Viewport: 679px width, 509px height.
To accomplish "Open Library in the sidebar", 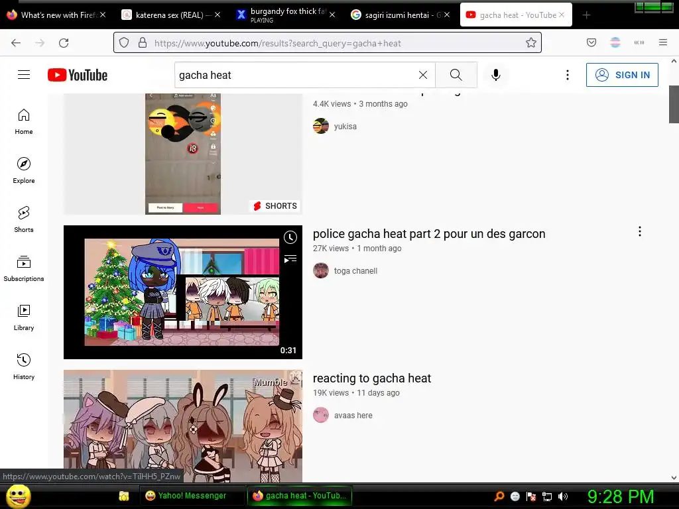I will [x=24, y=317].
